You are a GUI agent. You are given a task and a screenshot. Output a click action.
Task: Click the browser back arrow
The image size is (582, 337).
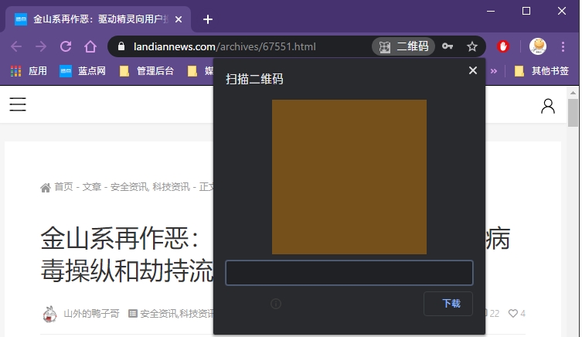coord(16,46)
